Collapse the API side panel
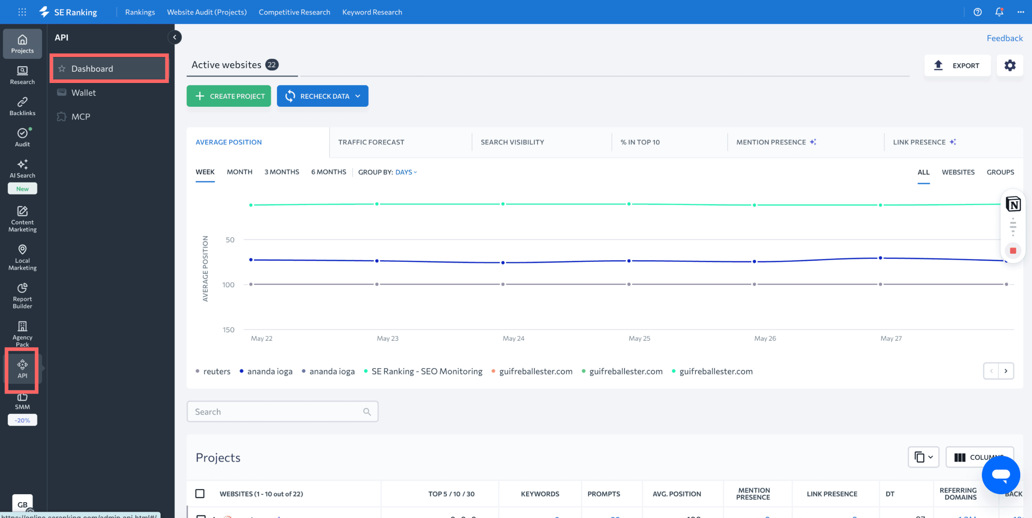The image size is (1032, 518). [x=175, y=37]
